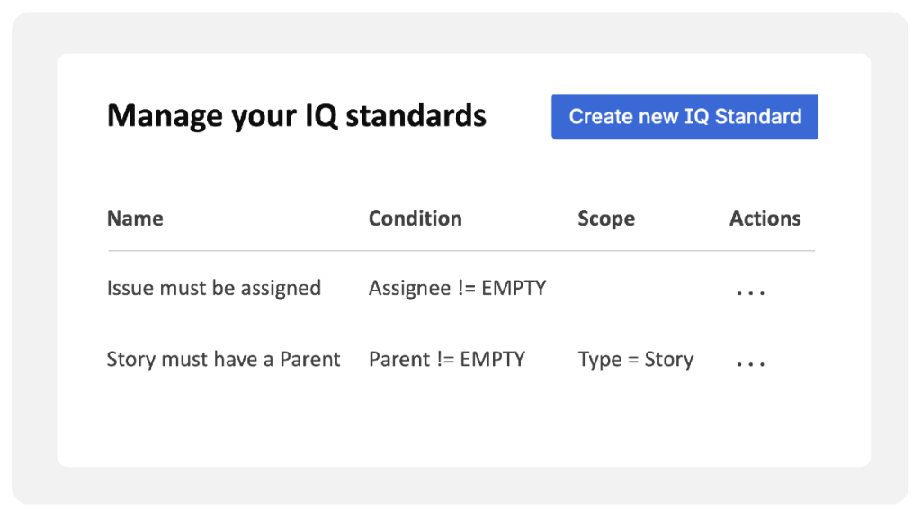Click the Manage your IQ standards heading
The image size is (921, 510).
coord(296,116)
